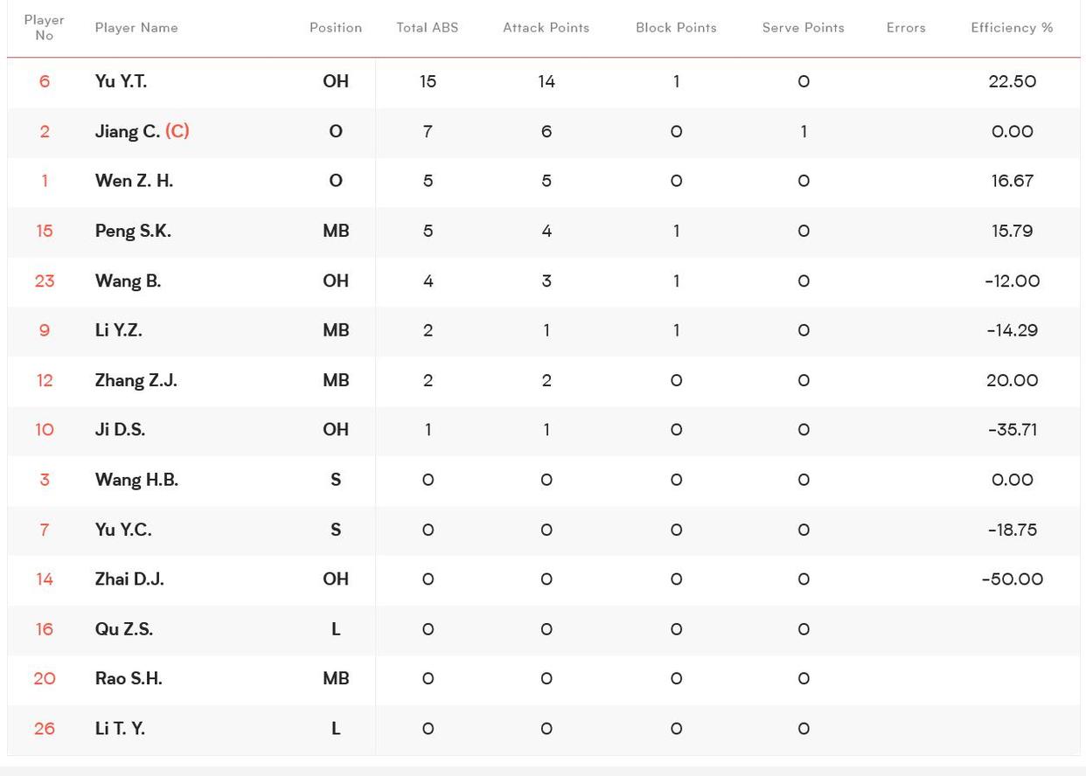Image resolution: width=1086 pixels, height=776 pixels.
Task: Sort by Attack Points header
Action: tap(546, 27)
